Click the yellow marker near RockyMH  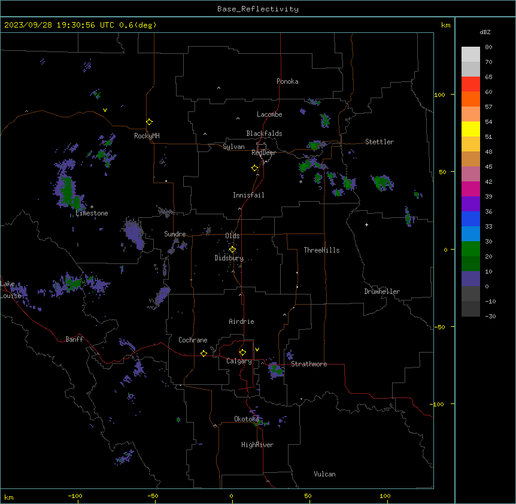click(150, 122)
